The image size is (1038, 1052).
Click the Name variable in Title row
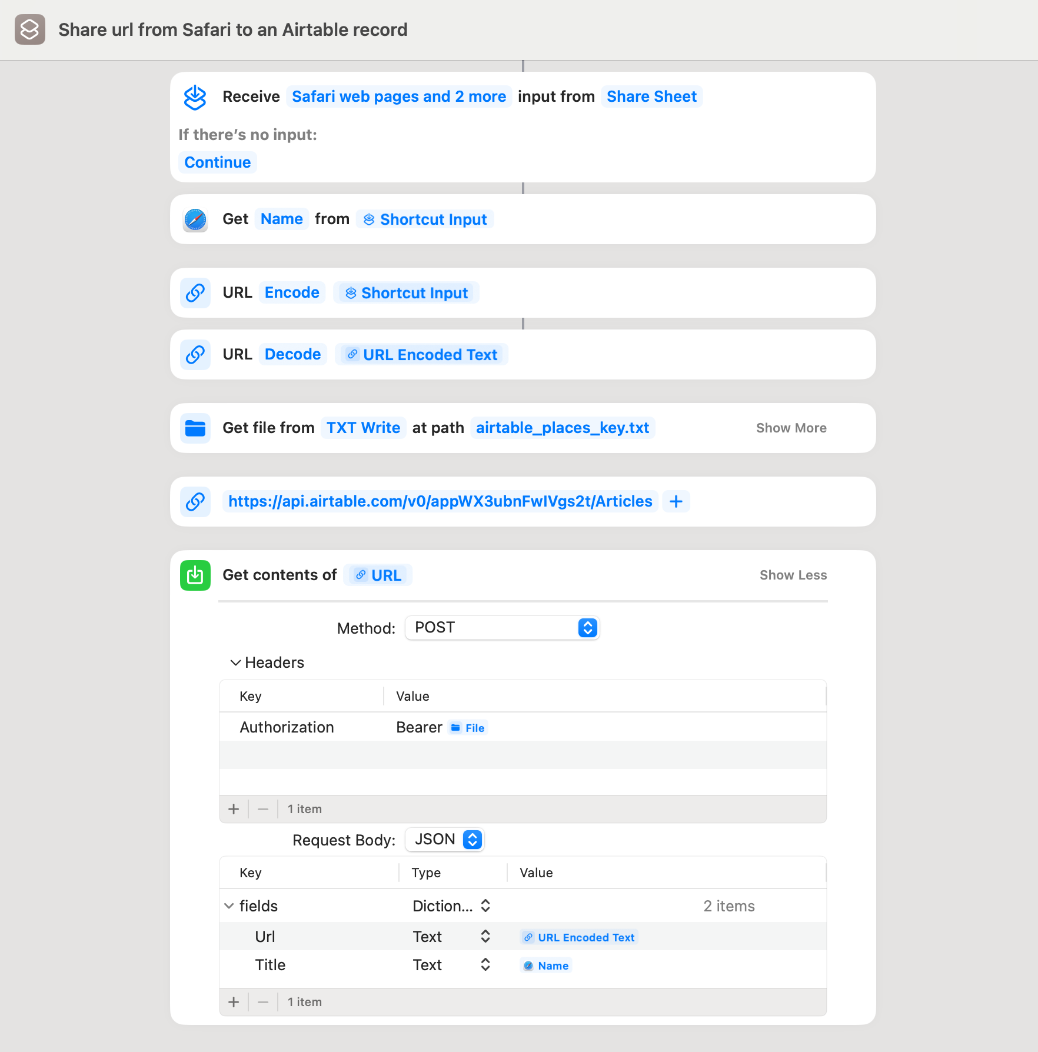(546, 966)
